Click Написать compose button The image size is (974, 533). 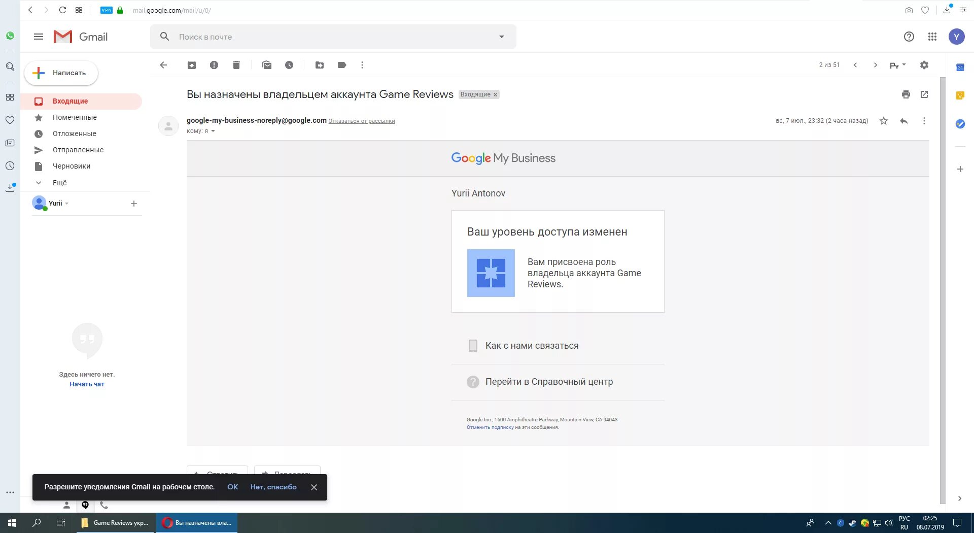point(61,73)
